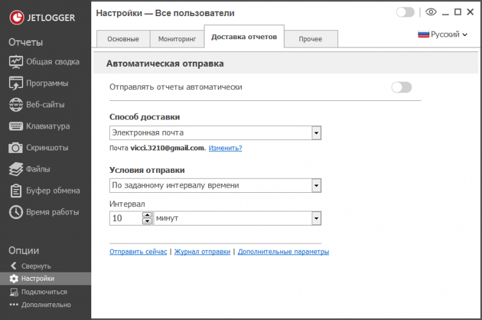
Task: Toggle the monitoring switch in title bar
Action: 406,12
